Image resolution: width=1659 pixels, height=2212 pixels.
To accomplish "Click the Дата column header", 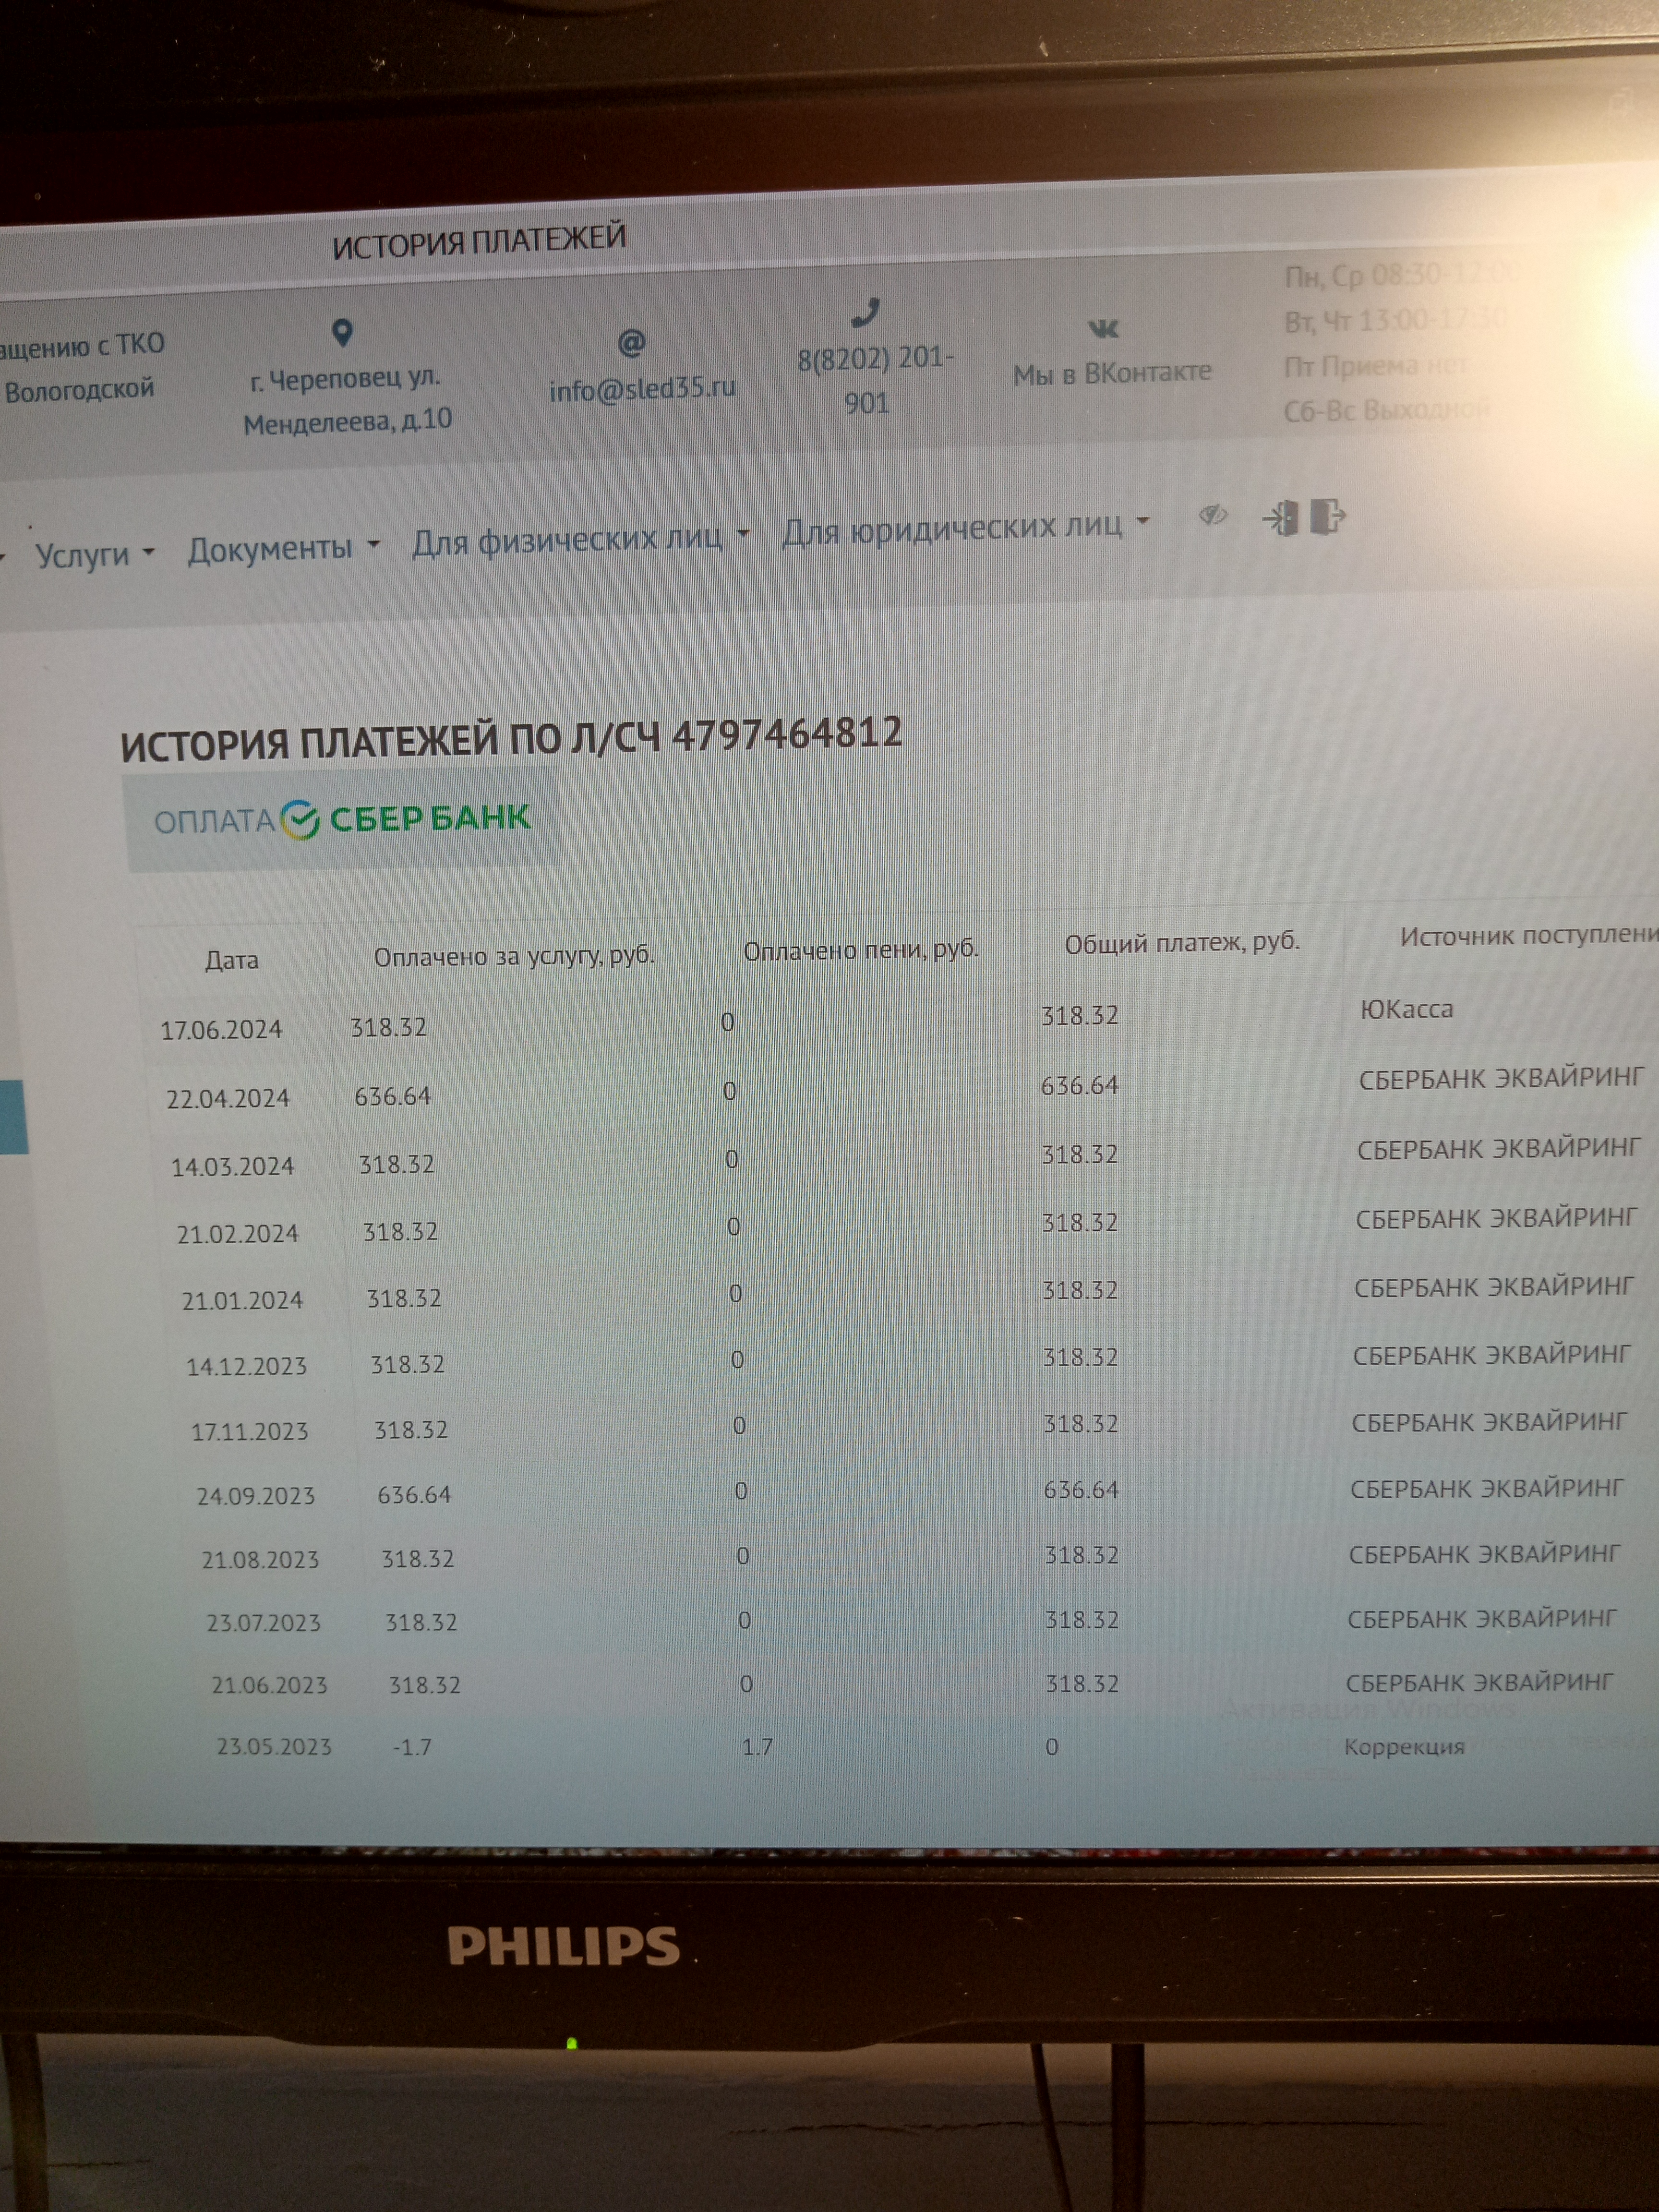I will (232, 960).
